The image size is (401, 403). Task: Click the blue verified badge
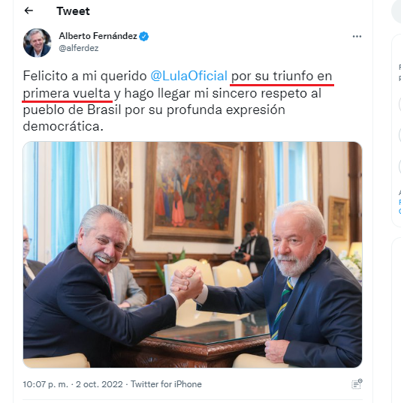pos(143,36)
